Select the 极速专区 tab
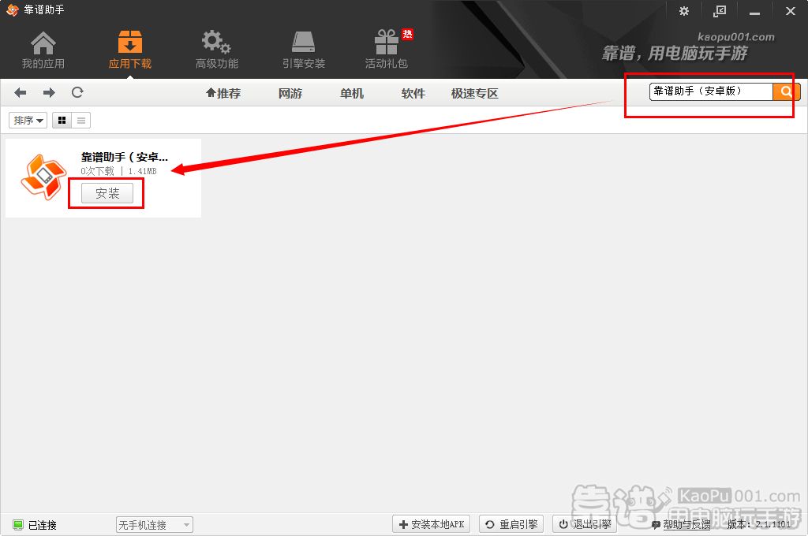The image size is (808, 536). click(x=474, y=93)
